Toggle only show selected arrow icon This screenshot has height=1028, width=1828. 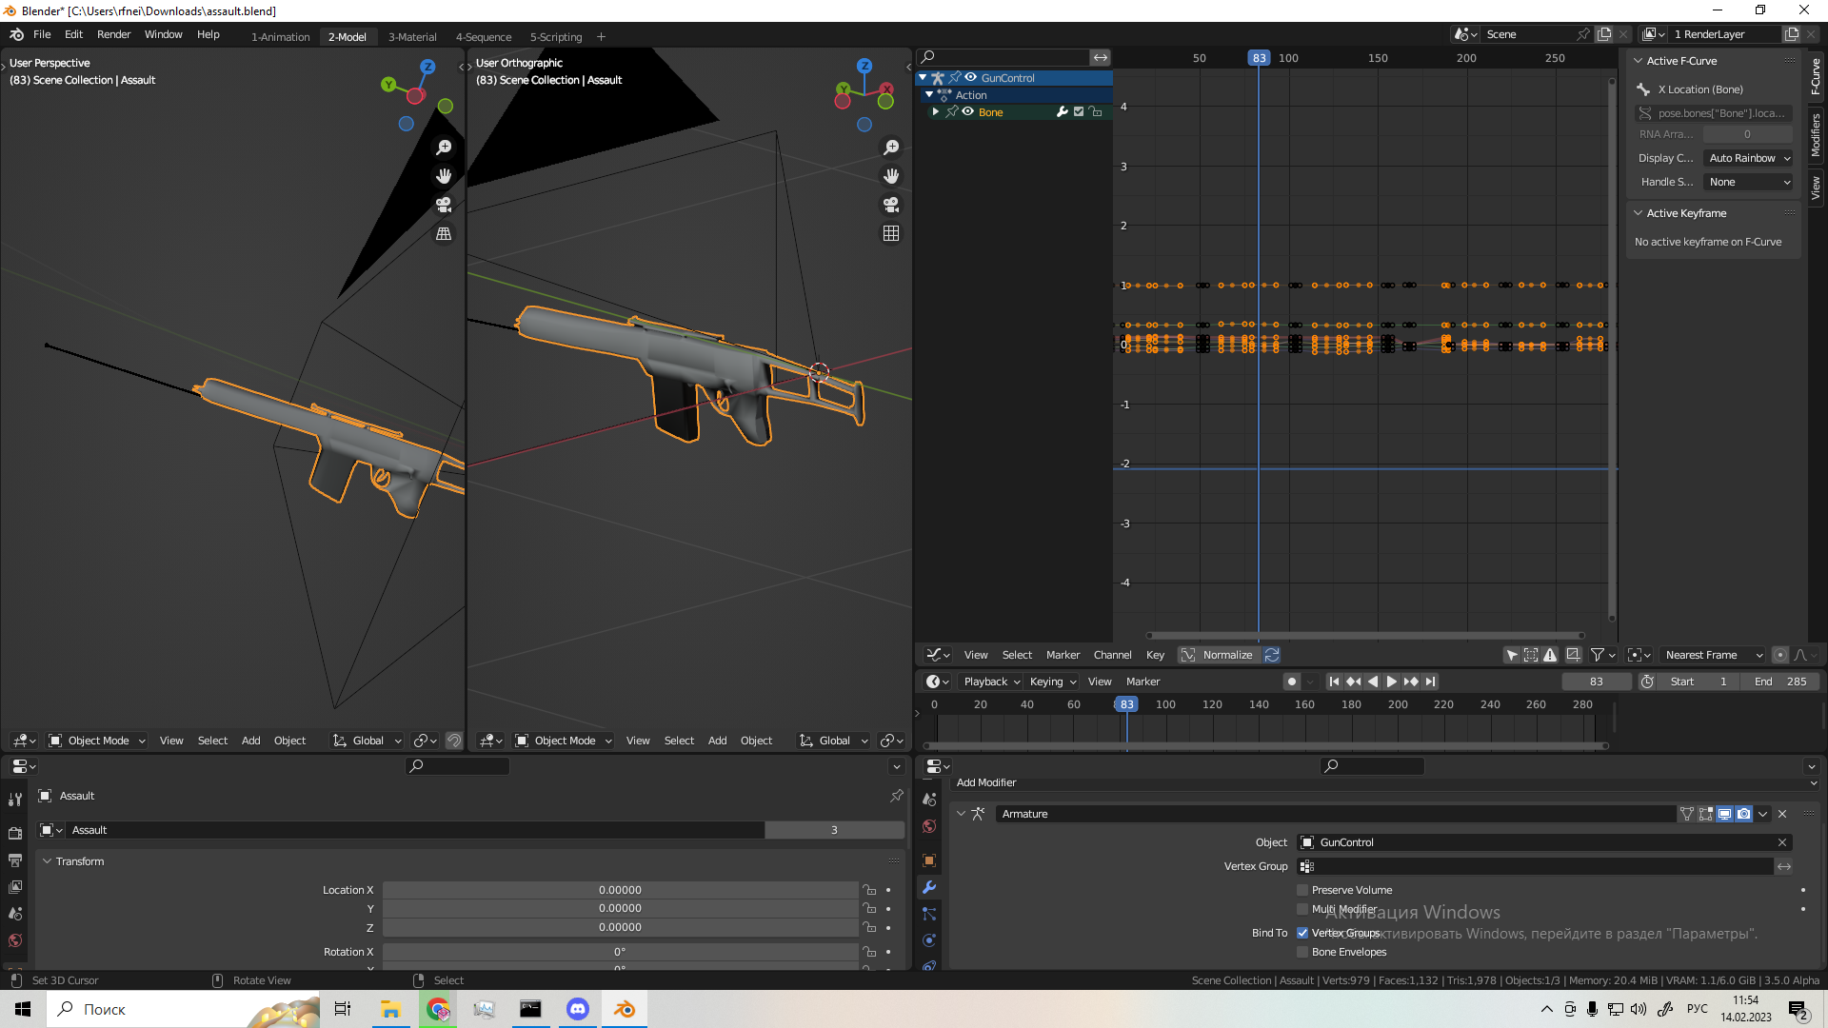click(1511, 655)
